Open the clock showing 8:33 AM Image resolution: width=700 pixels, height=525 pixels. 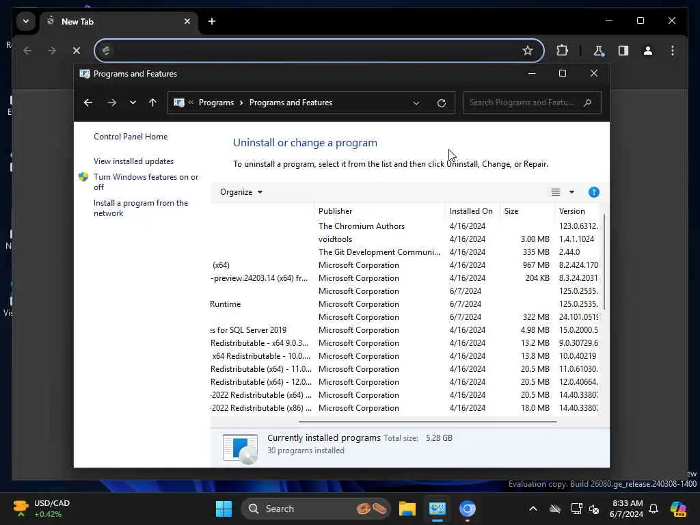[x=626, y=509]
